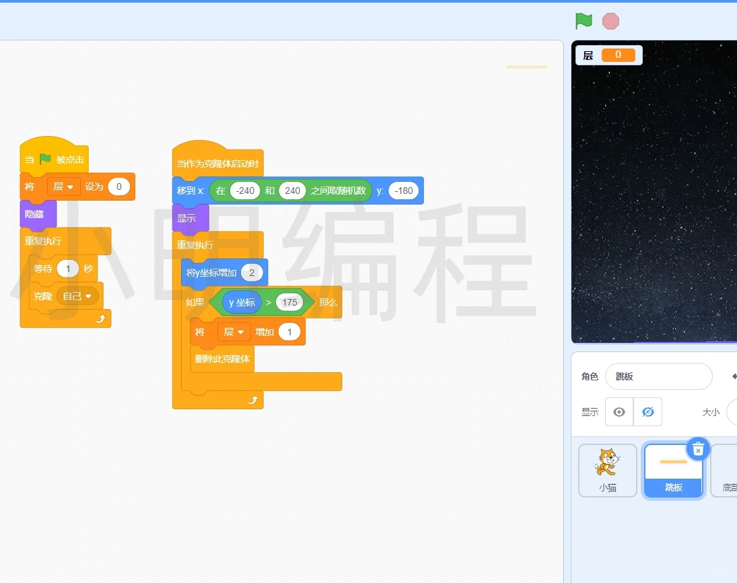
Task: Hide the sprite with the crossed-eye toggle
Action: coord(647,411)
